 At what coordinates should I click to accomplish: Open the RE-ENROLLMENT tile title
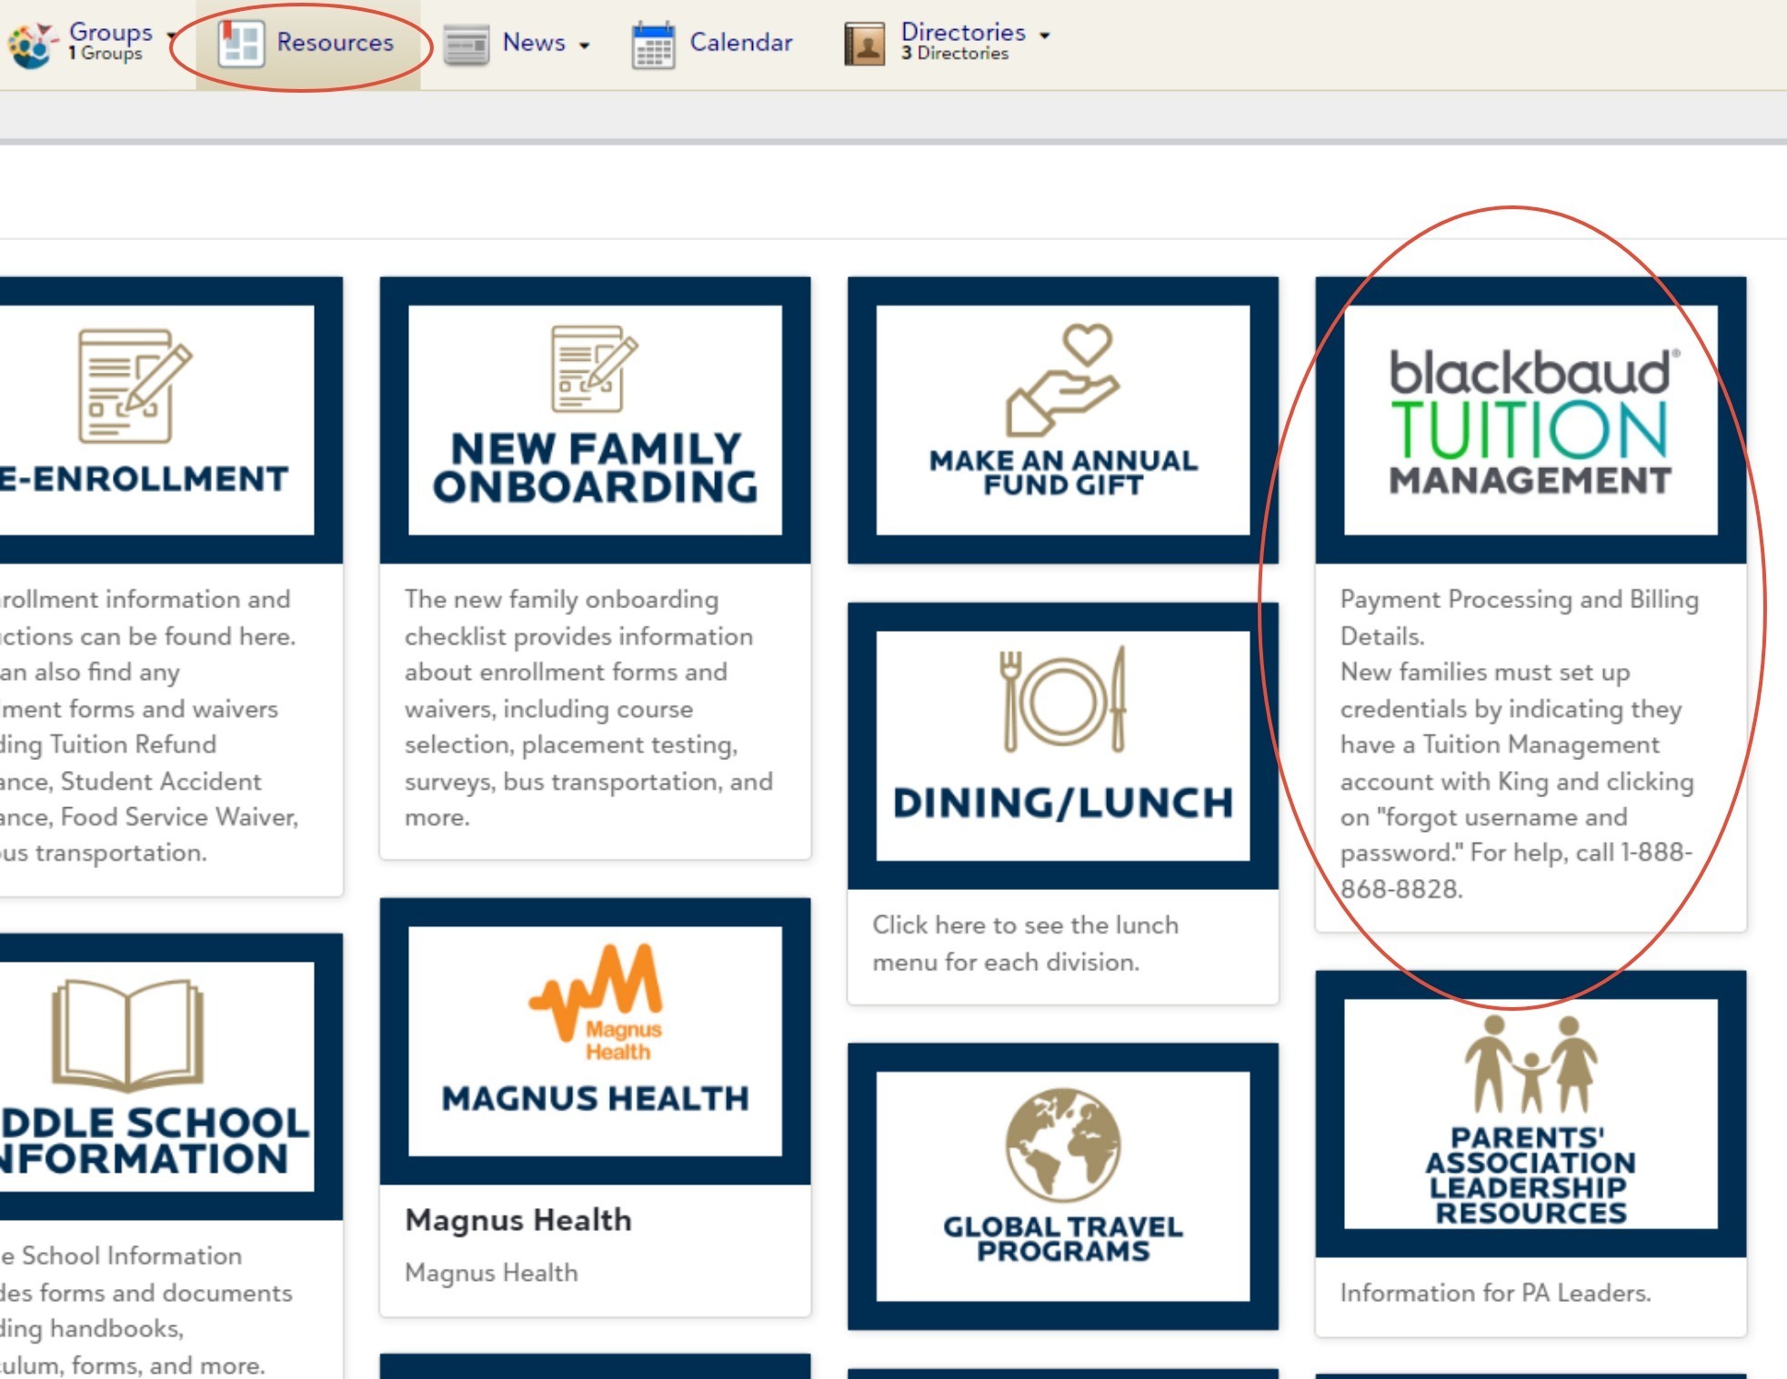pyautogui.click(x=144, y=479)
